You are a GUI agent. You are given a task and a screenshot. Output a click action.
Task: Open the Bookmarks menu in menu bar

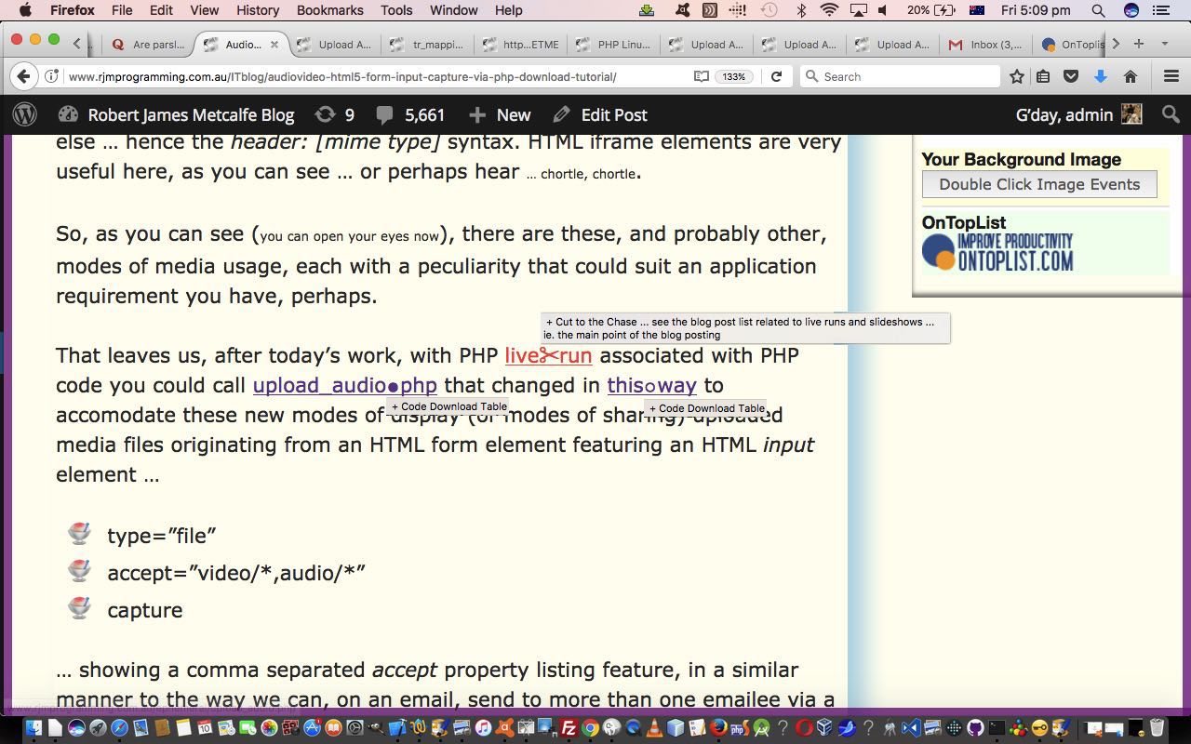tap(329, 10)
